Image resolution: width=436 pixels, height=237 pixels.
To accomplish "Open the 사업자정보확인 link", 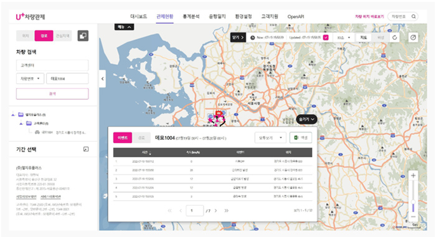I will pos(26,196).
